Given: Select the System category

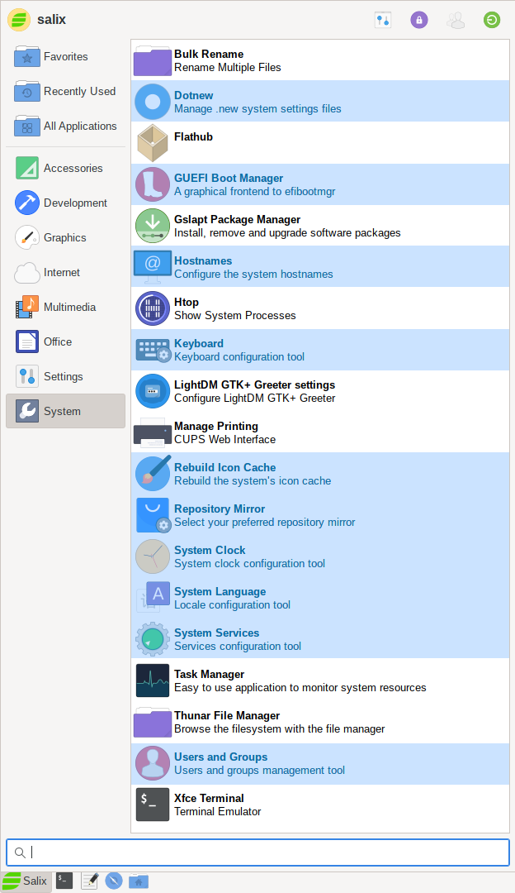Looking at the screenshot, I should coord(65,411).
